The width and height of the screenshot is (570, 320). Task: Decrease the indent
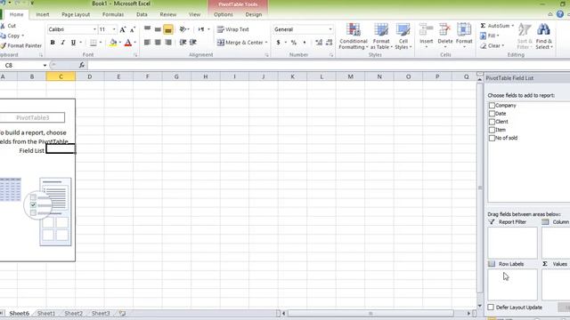point(183,43)
